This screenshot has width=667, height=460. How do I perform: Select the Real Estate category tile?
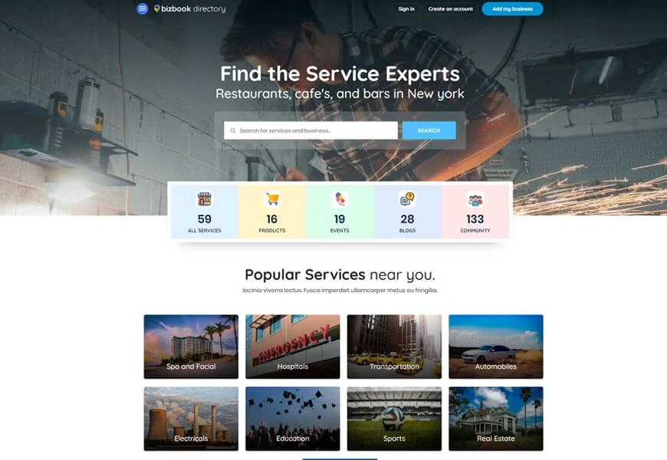[x=496, y=419]
